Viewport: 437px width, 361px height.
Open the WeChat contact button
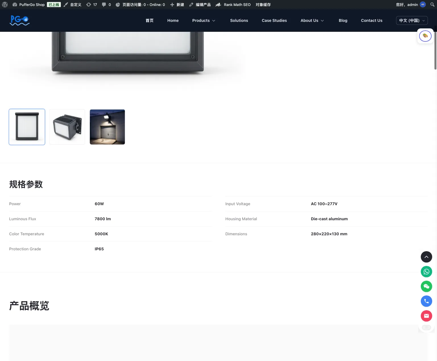(x=426, y=286)
